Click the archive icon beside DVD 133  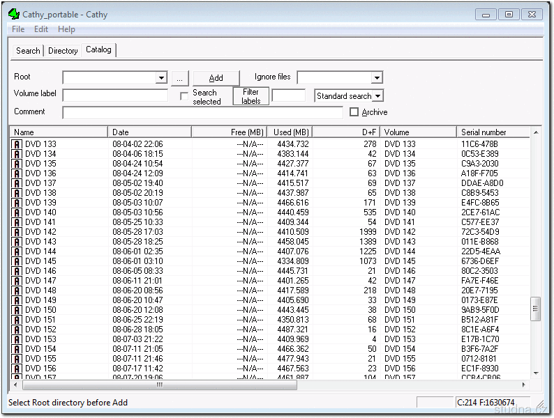click(x=17, y=144)
